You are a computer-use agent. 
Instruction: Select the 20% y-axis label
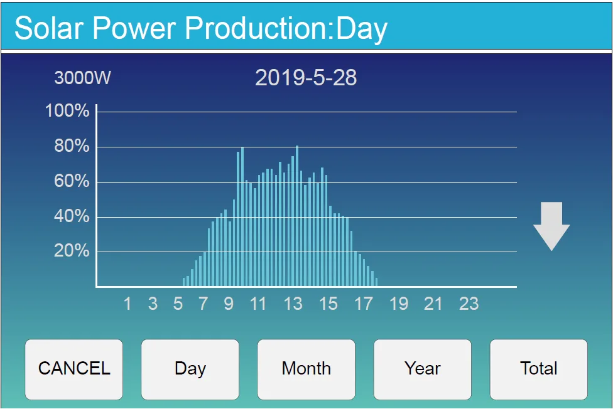click(x=71, y=252)
